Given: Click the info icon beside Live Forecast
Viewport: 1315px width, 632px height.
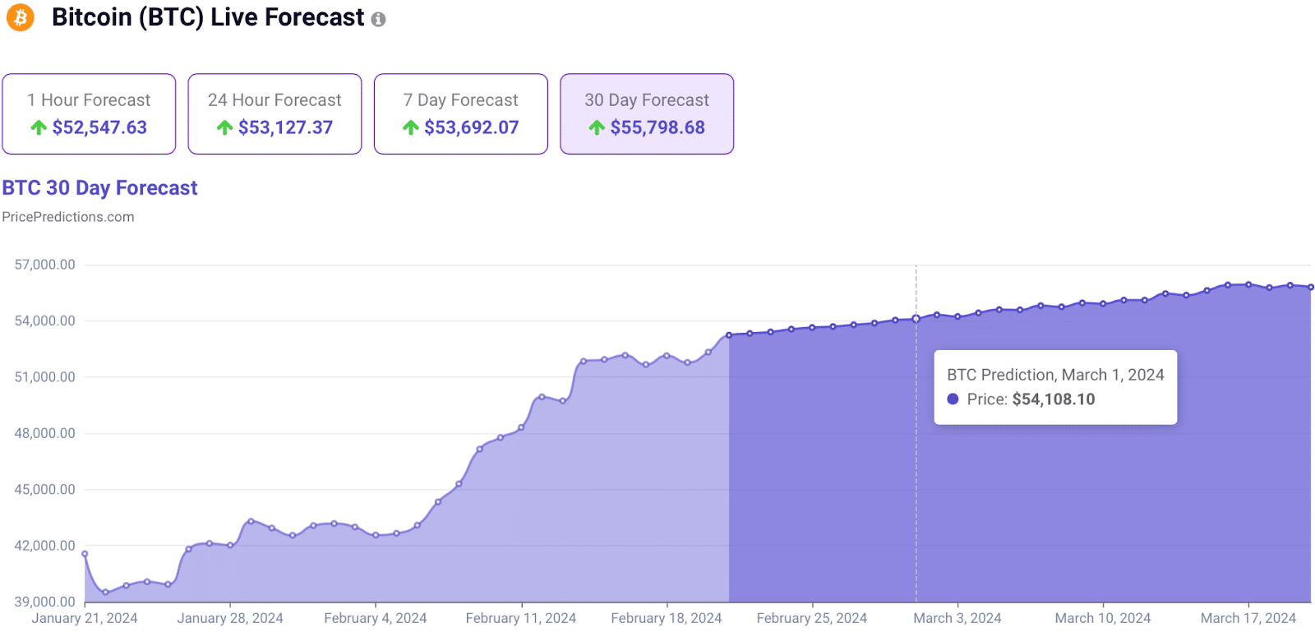Looking at the screenshot, I should click(378, 20).
